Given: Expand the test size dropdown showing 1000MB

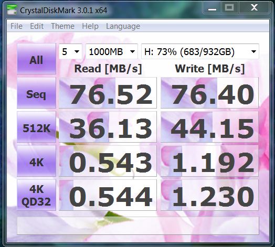Looking at the screenshot, I should (x=112, y=51).
